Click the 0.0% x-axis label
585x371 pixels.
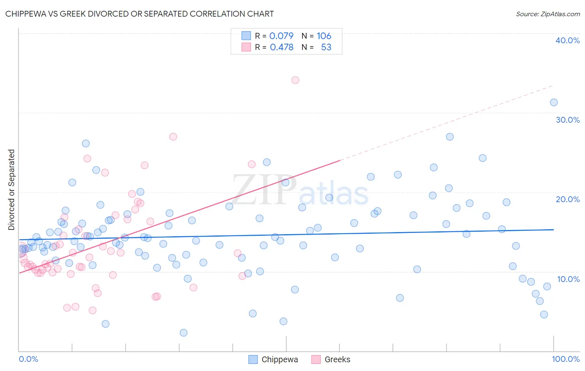28,359
